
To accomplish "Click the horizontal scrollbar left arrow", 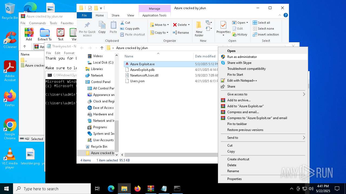I will point(122,155).
